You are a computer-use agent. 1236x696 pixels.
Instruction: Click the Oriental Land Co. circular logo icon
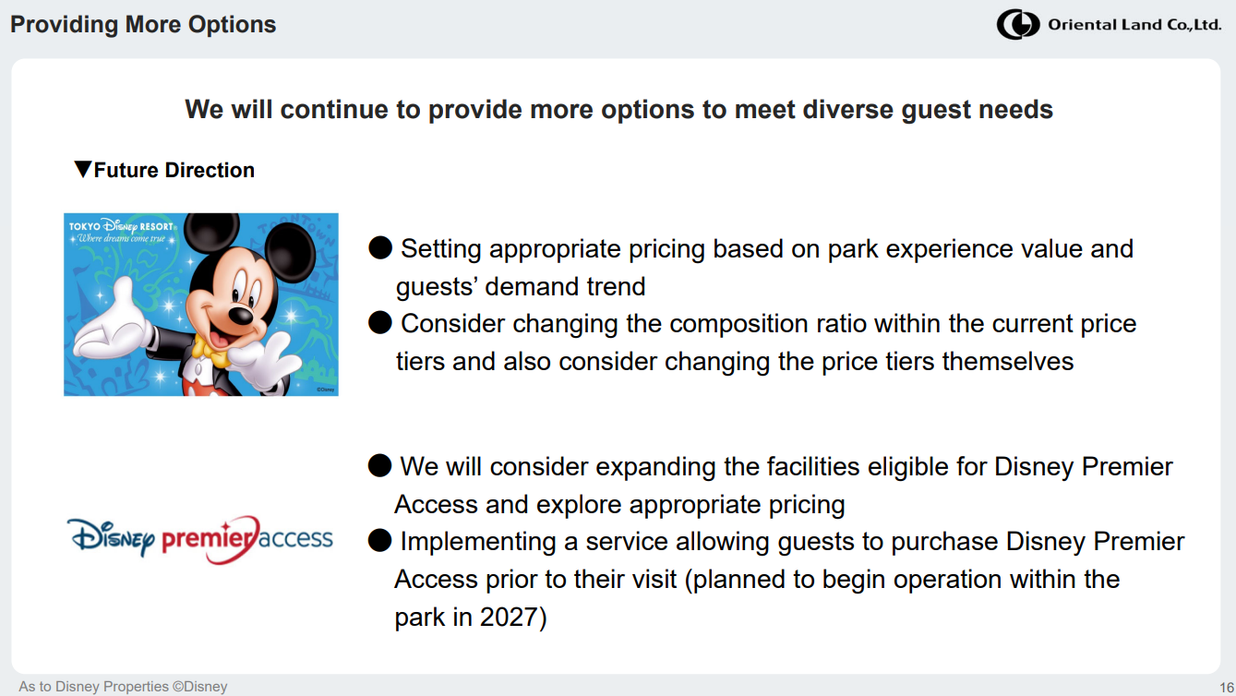(1018, 25)
